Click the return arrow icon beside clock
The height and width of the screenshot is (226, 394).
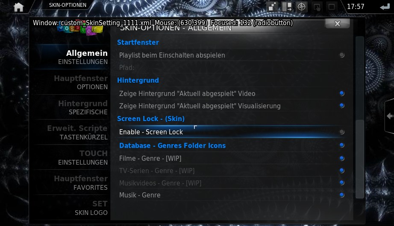coord(385,7)
